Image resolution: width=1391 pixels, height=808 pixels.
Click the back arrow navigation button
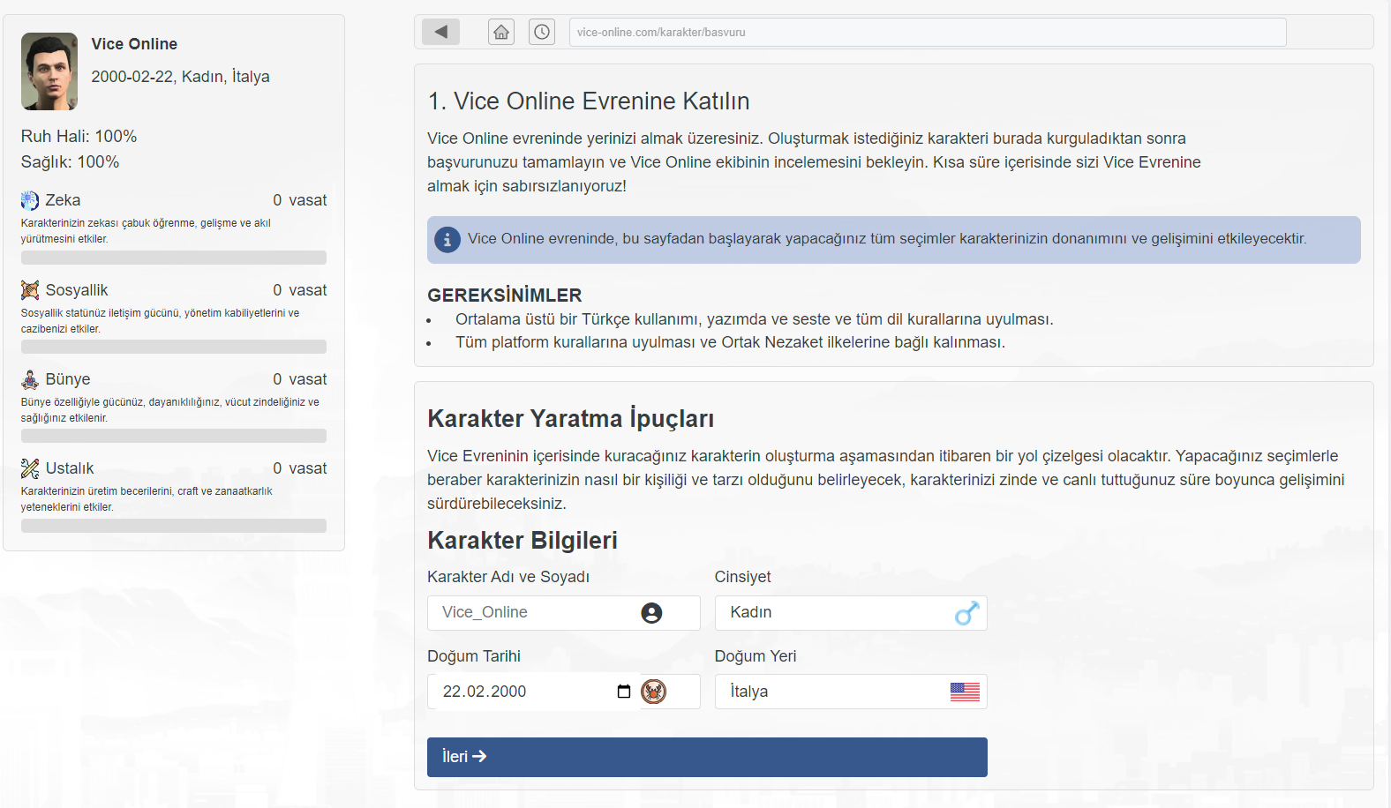pos(440,32)
